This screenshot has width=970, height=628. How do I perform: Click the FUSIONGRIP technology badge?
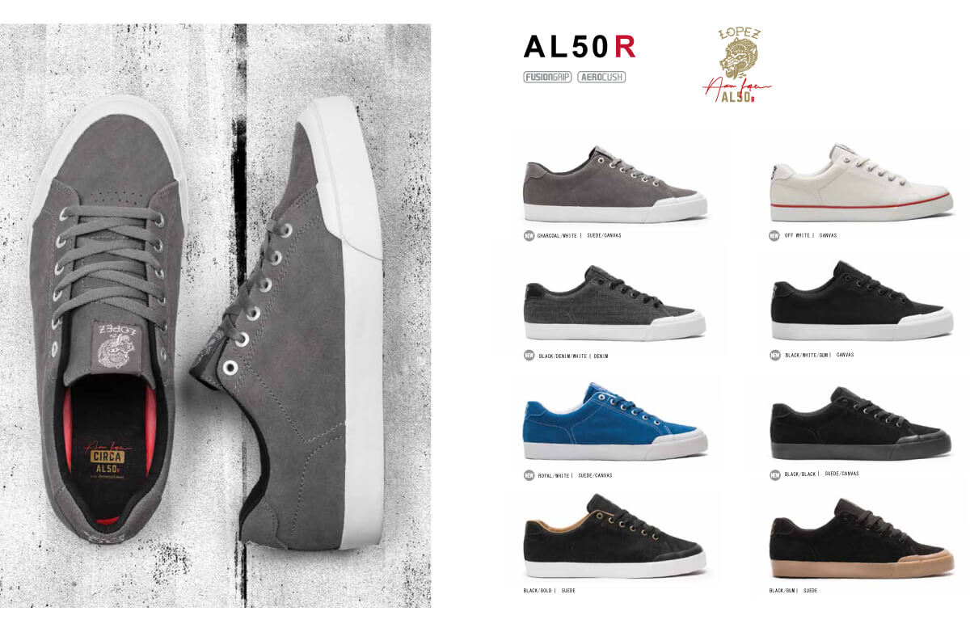point(547,78)
